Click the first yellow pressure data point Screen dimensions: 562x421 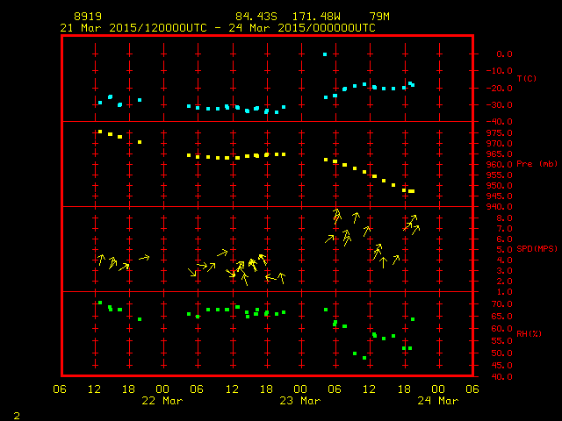pyautogui.click(x=100, y=132)
